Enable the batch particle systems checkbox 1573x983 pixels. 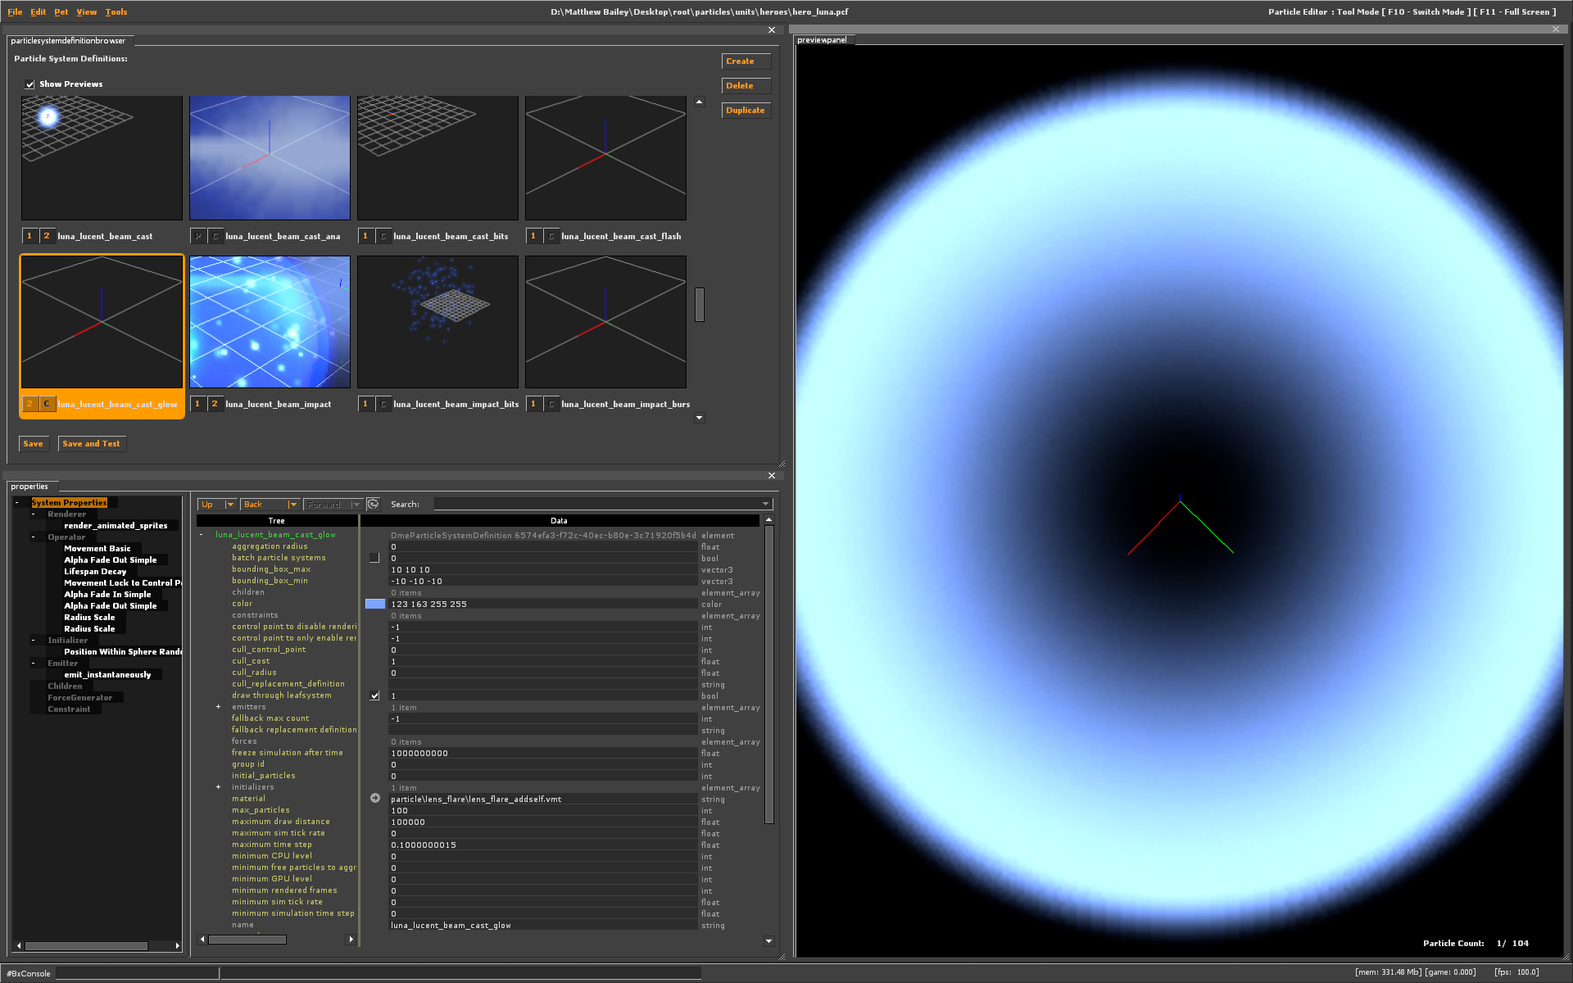pyautogui.click(x=374, y=558)
